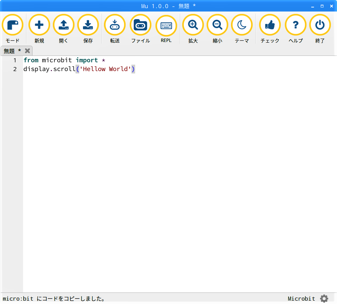This screenshot has height=304, width=337.
Task: Open the モード (Mode) selector
Action: coord(13,28)
